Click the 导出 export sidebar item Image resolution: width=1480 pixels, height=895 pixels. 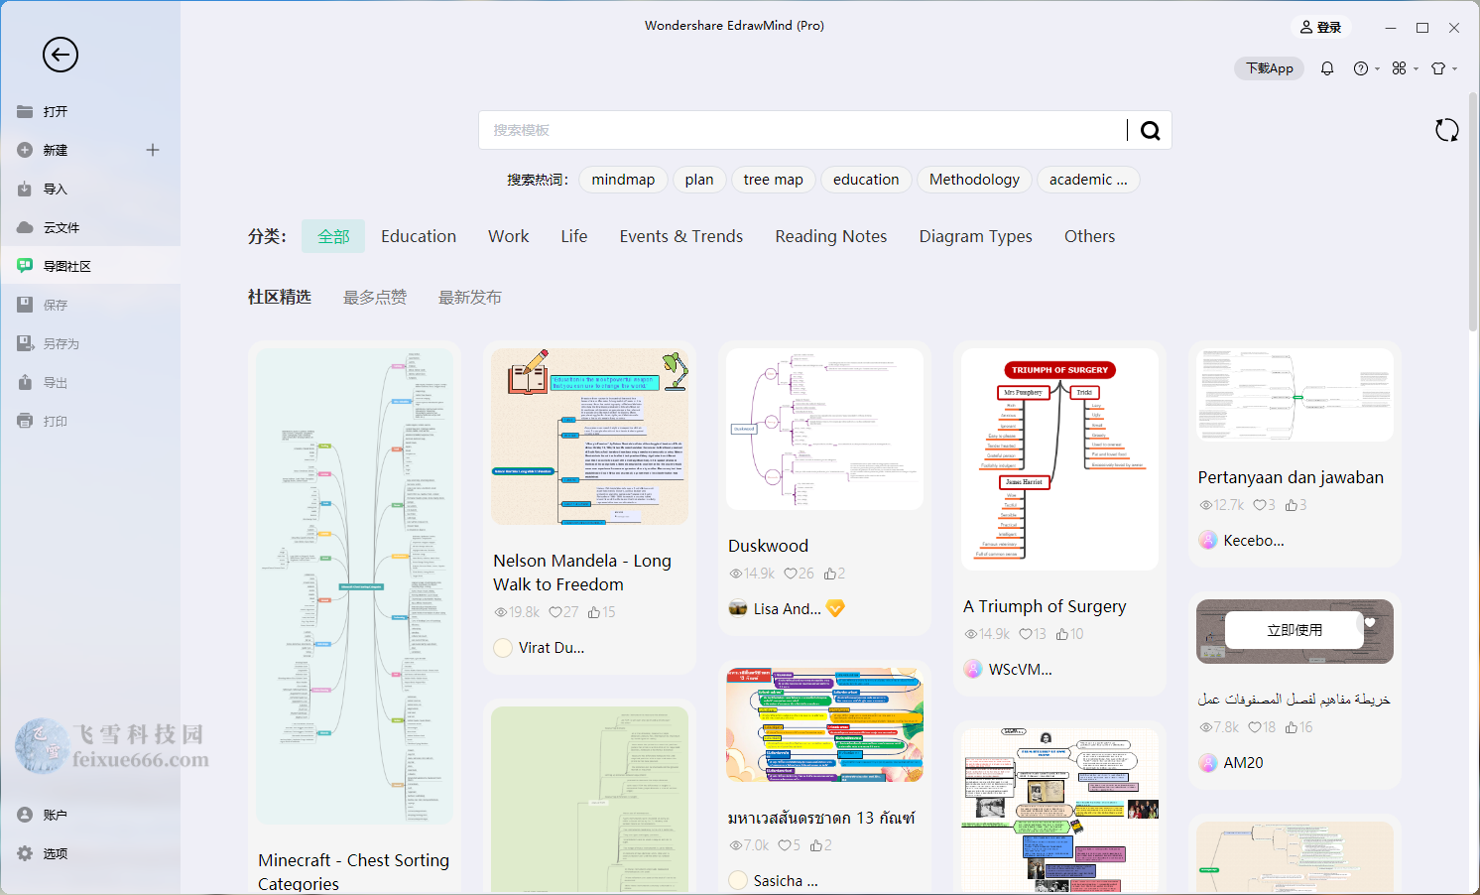click(x=90, y=382)
